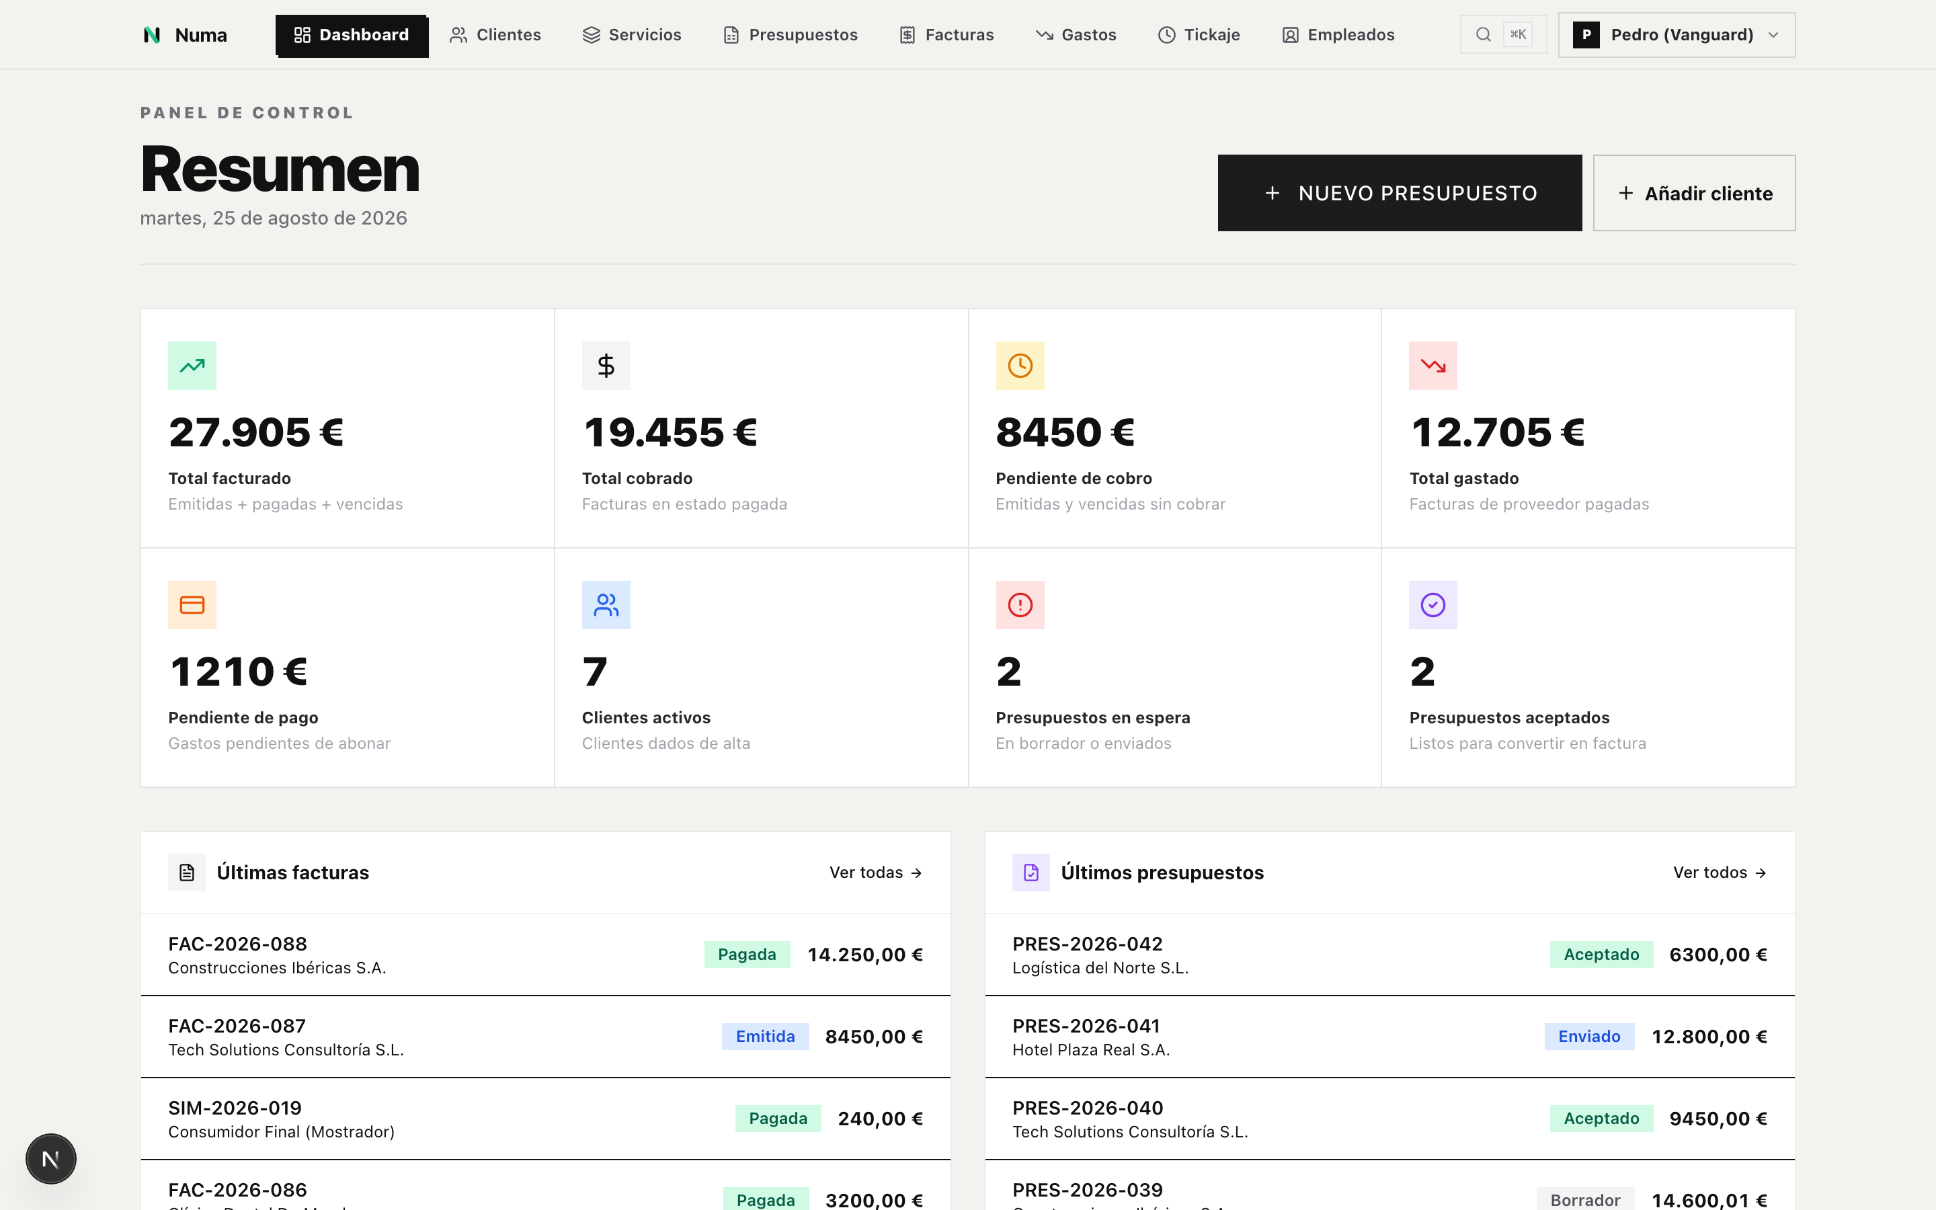Viewport: 1936px width, 1210px height.
Task: Click the 14.250,00 € amount
Action: [864, 955]
